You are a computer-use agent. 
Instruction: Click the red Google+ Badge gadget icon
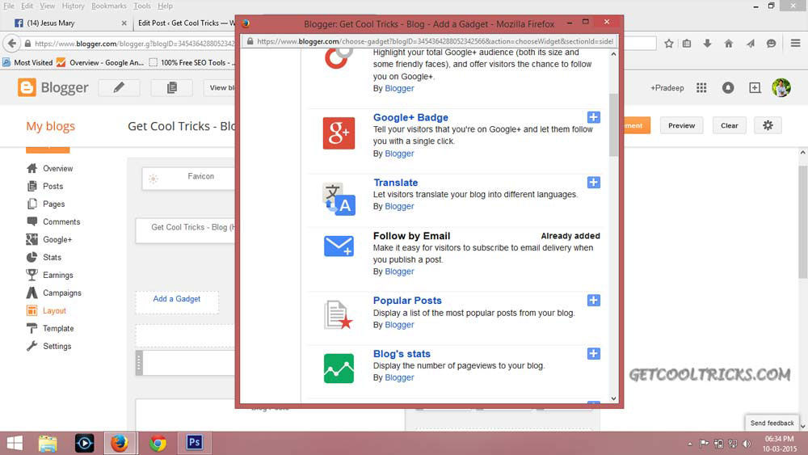point(339,133)
